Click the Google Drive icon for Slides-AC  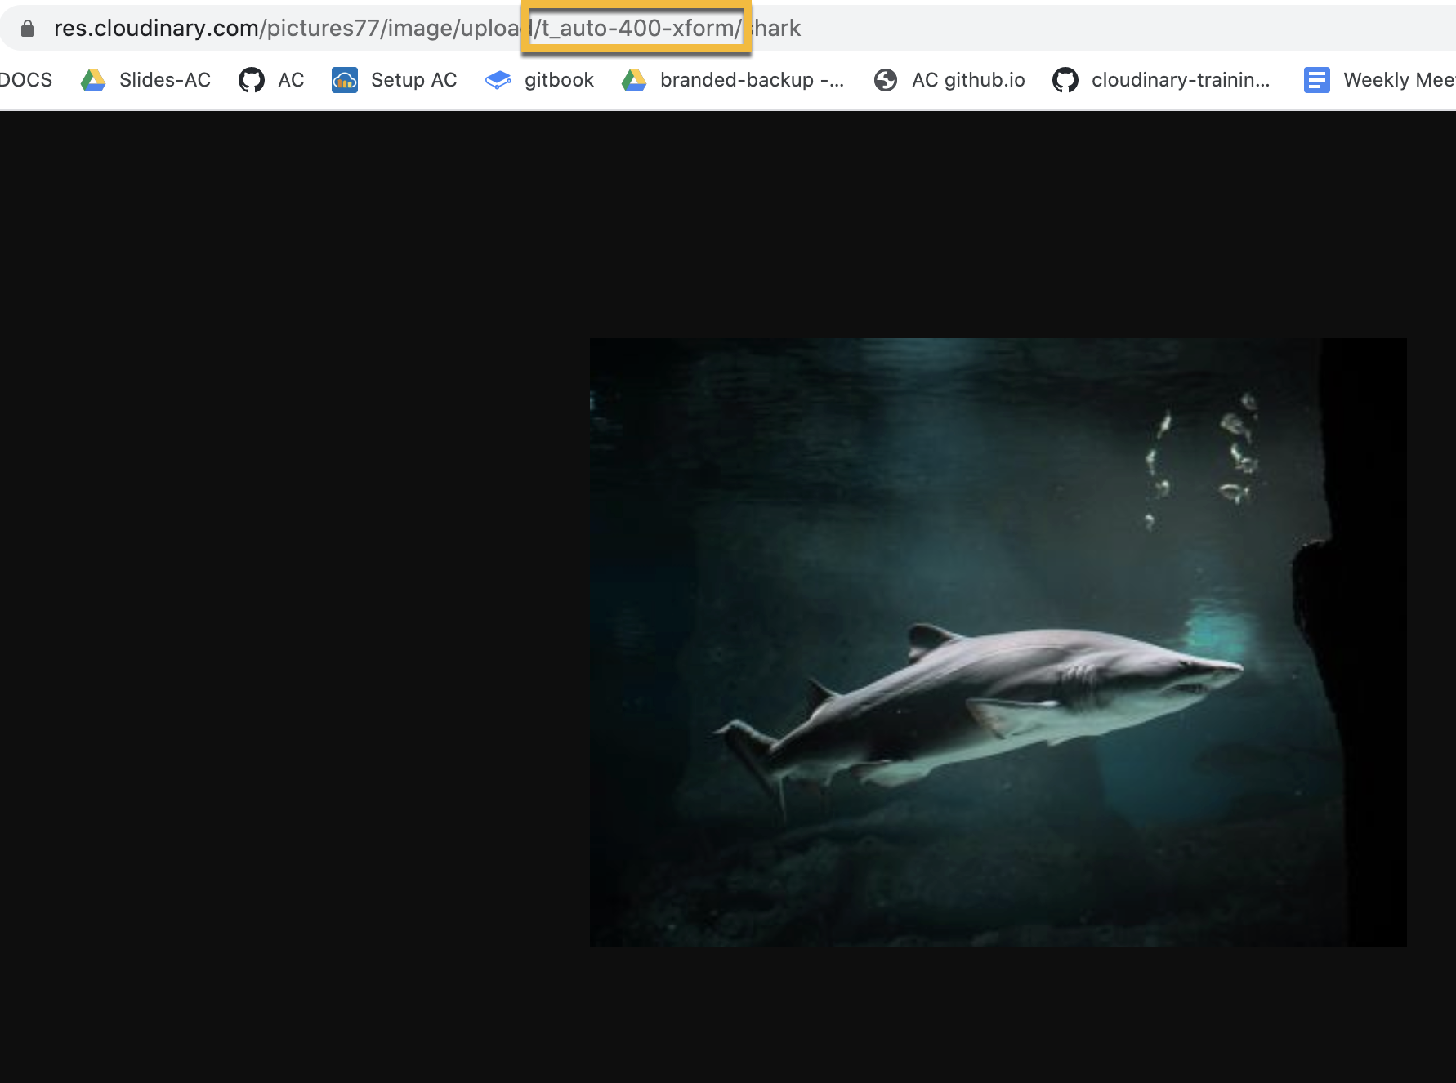pos(93,80)
